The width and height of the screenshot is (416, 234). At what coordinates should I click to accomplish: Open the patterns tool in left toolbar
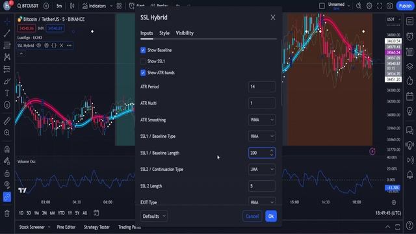7,57
